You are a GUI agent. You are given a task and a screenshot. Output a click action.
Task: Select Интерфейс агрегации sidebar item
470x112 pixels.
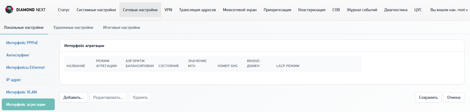[x=28, y=104]
